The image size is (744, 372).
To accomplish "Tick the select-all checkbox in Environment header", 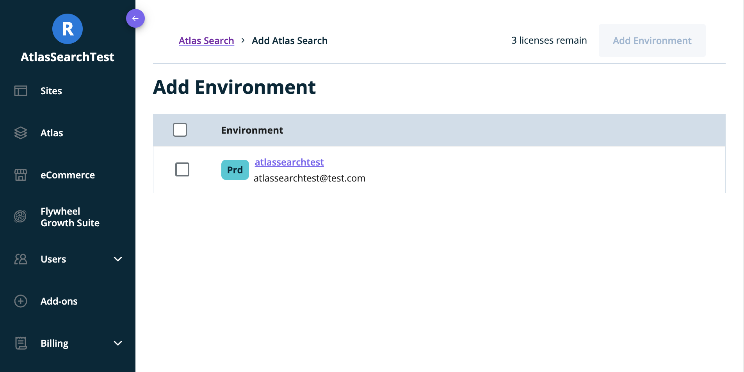I will [180, 130].
